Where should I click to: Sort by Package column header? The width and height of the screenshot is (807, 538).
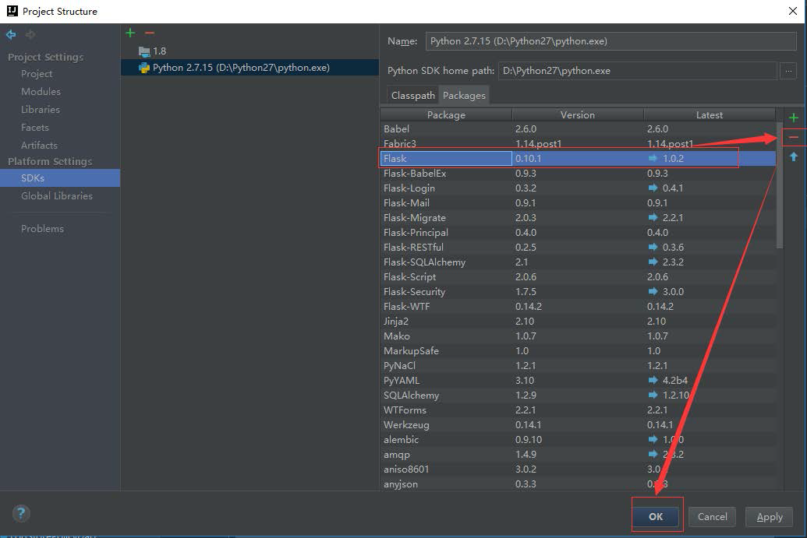446,115
